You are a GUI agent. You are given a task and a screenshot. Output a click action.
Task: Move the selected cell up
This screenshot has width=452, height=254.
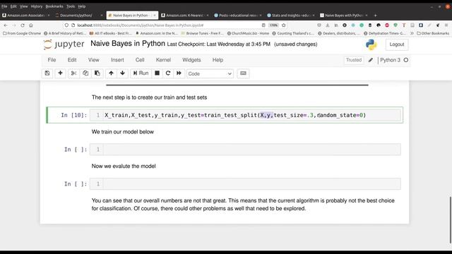tap(111, 73)
